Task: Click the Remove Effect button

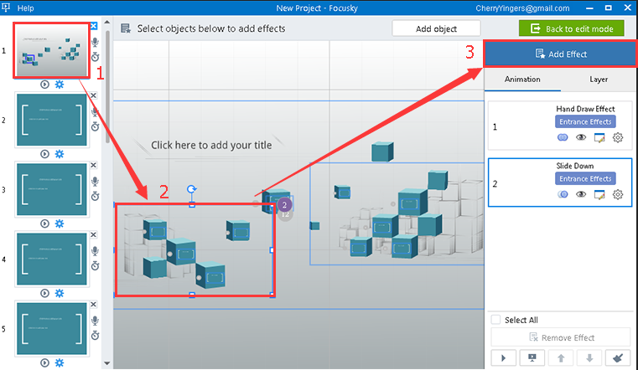Action: pos(561,337)
